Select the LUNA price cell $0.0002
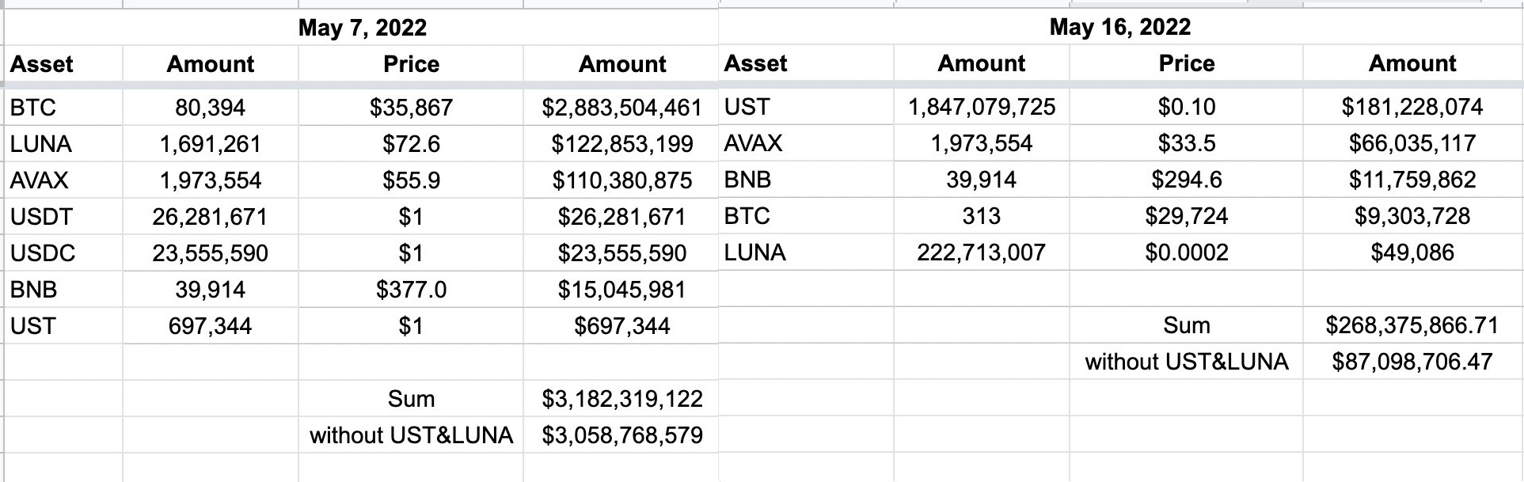 pyautogui.click(x=1186, y=252)
